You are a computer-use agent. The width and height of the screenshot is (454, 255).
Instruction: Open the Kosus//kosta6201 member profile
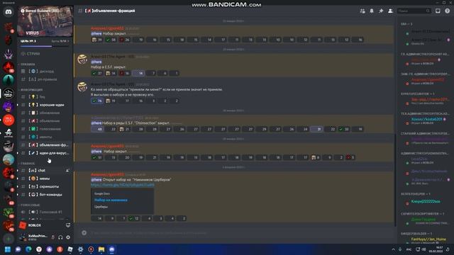point(427,119)
